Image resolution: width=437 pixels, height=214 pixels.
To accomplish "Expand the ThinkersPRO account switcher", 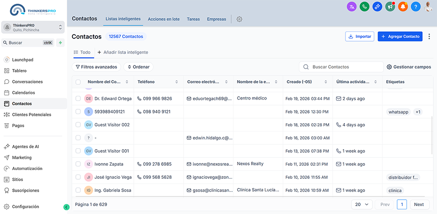I will point(33,27).
